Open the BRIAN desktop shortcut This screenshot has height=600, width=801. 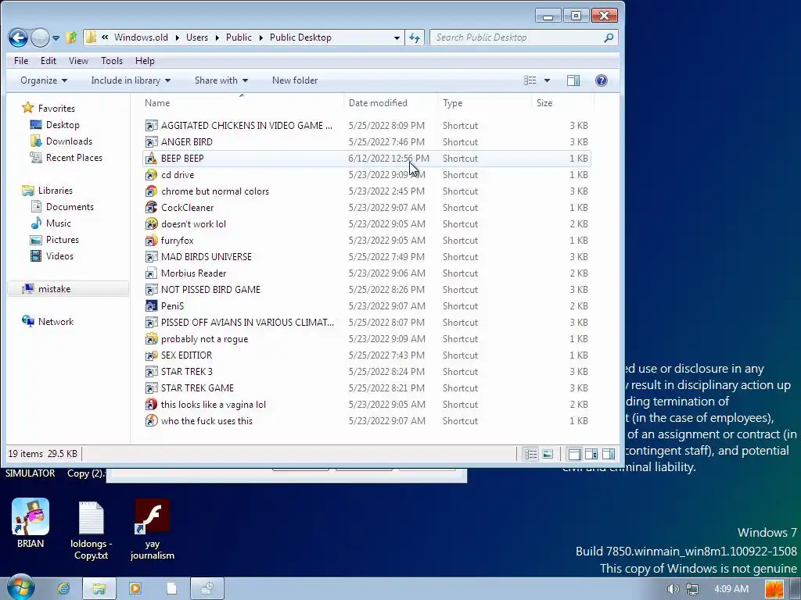click(x=31, y=523)
